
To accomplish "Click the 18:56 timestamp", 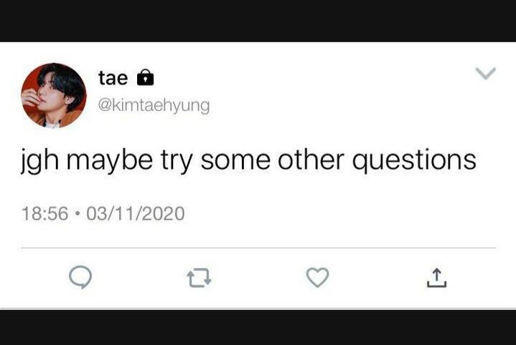I will 44,213.
